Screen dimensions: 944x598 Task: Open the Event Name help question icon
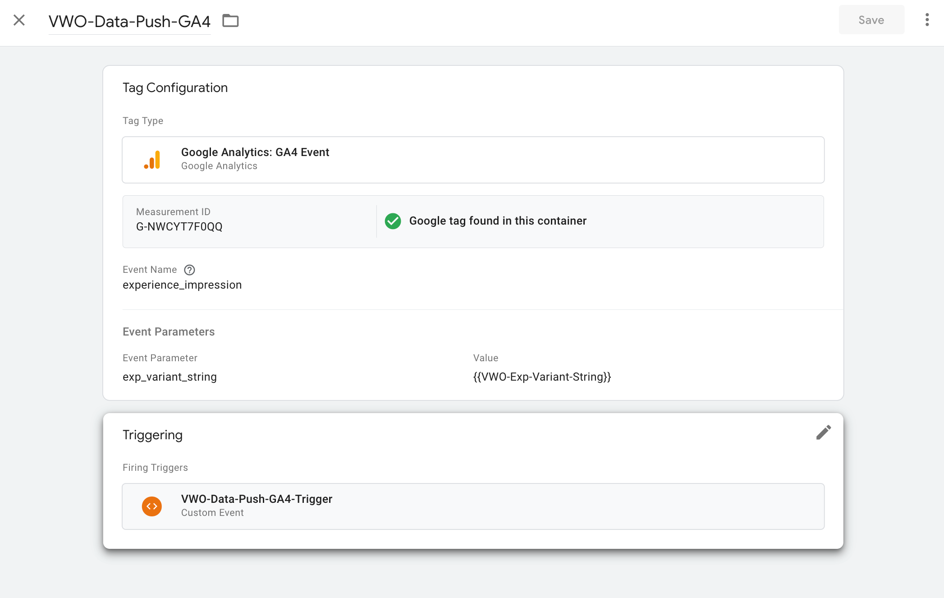(189, 270)
